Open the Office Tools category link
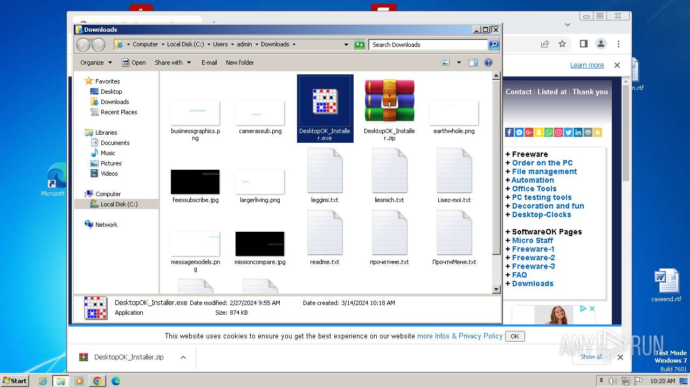 (x=534, y=189)
